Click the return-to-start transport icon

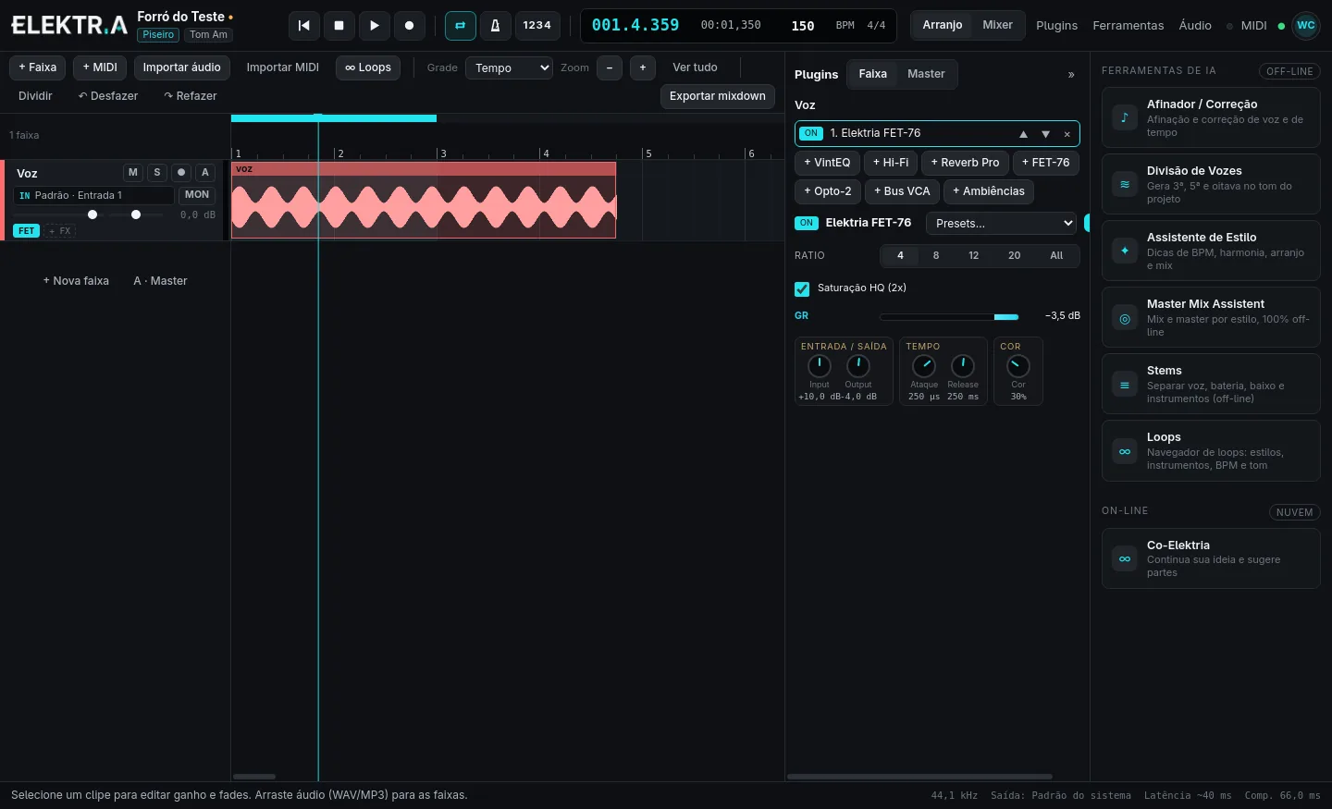[303, 25]
